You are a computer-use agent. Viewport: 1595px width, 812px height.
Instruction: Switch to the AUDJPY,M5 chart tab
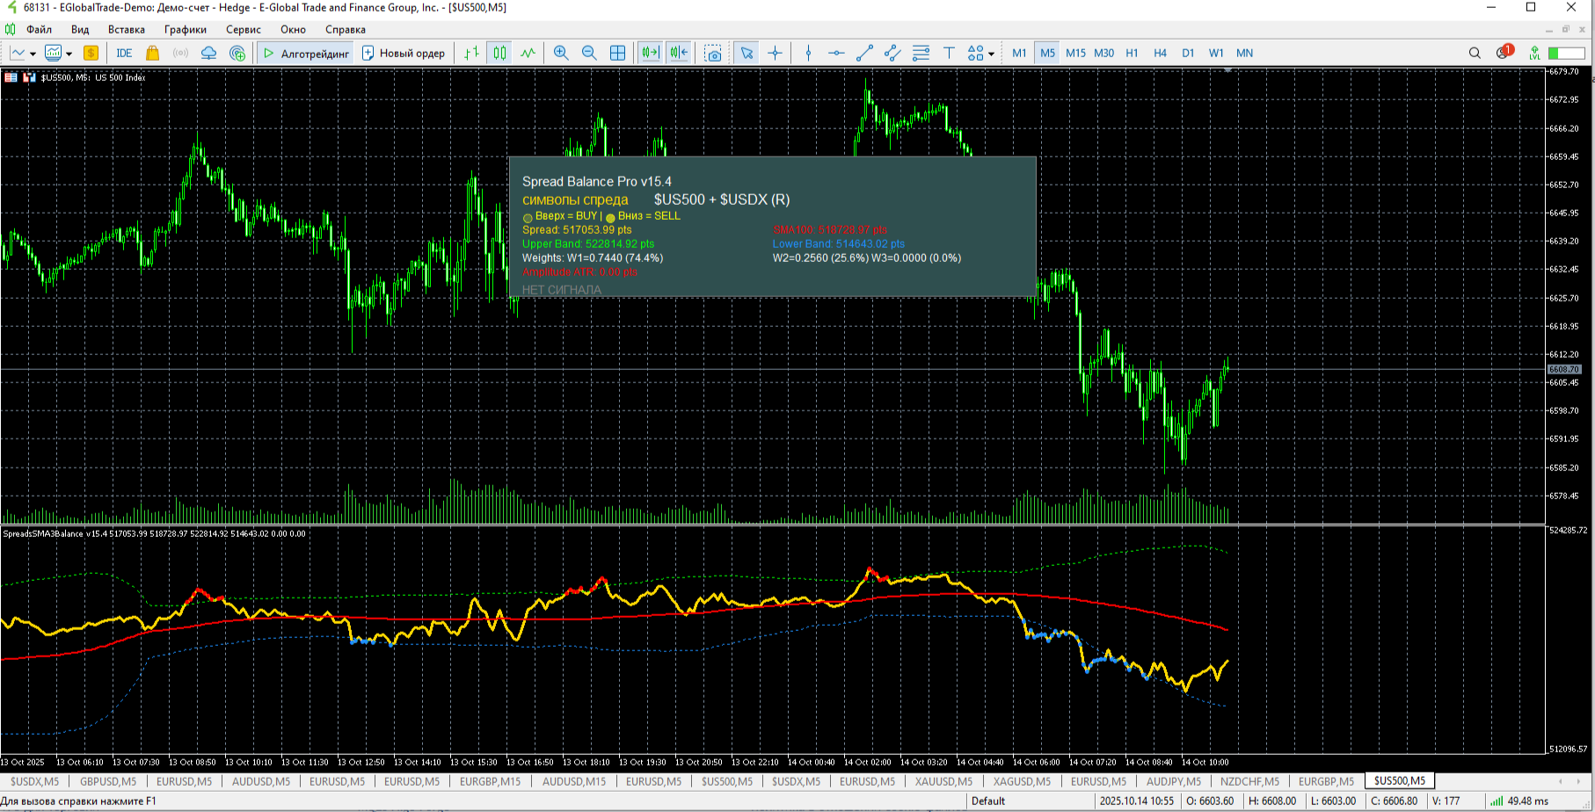pos(1174,781)
